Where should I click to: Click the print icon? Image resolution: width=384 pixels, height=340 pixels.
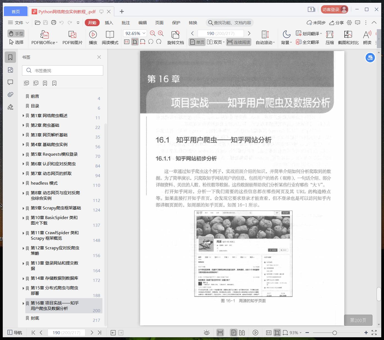54,23
